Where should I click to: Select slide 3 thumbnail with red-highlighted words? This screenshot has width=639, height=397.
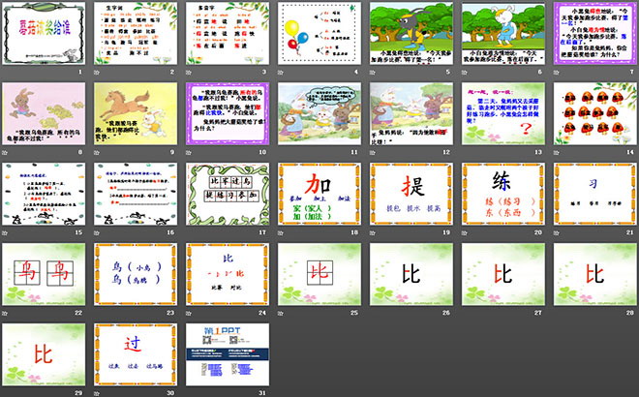(228, 34)
